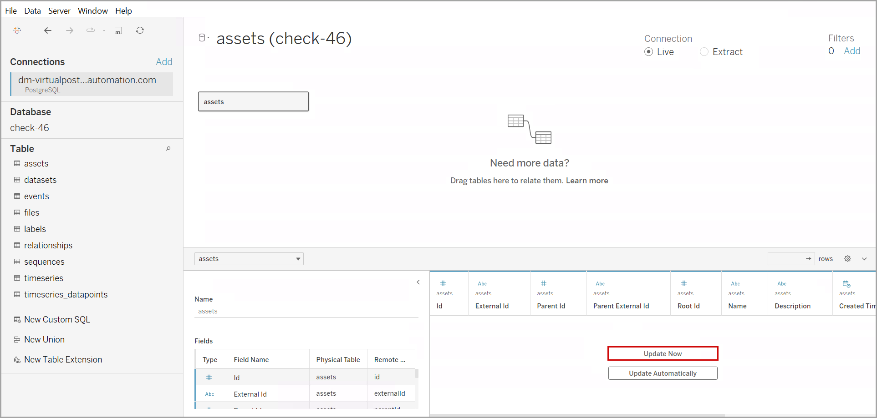Viewport: 877px width, 418px height.
Task: Click the Id column number type icon
Action: point(443,283)
